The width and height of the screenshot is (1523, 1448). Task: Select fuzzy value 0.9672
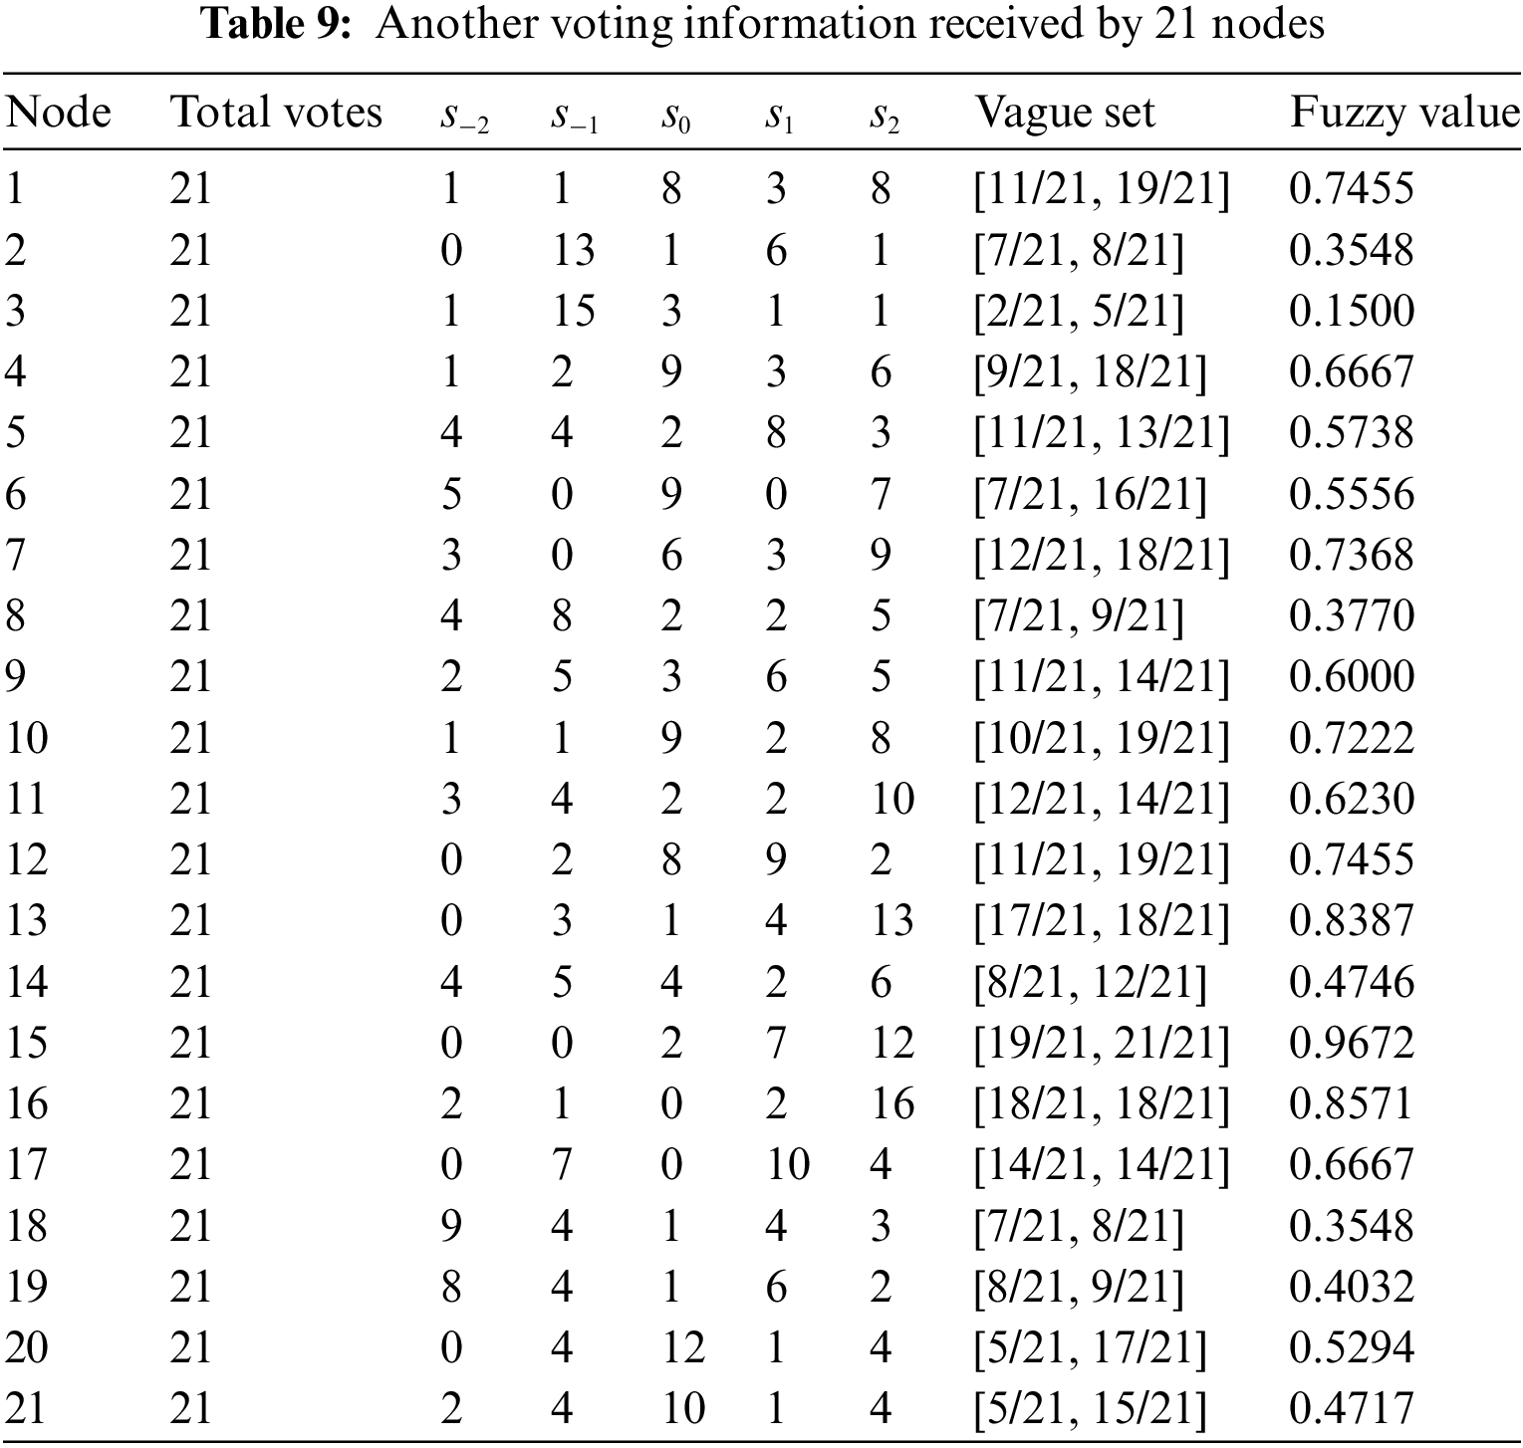point(1351,1043)
